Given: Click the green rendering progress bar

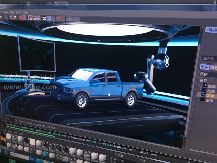Looking at the screenshot, I should click(30, 127).
